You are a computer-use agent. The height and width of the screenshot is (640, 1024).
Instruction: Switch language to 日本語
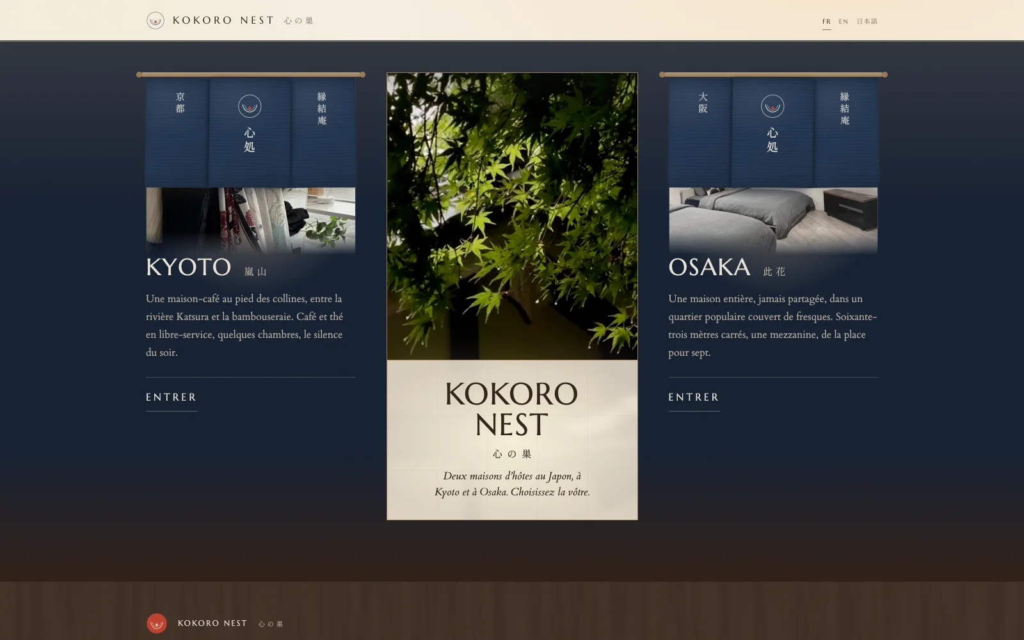click(867, 21)
